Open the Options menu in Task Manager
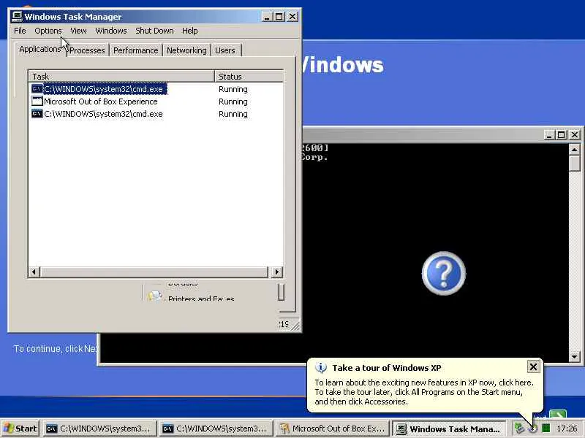The image size is (585, 438). click(x=48, y=31)
